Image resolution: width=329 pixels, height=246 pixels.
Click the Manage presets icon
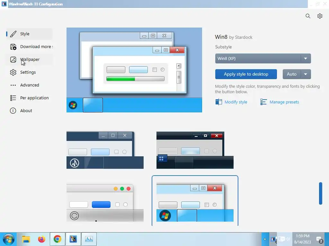tap(263, 102)
